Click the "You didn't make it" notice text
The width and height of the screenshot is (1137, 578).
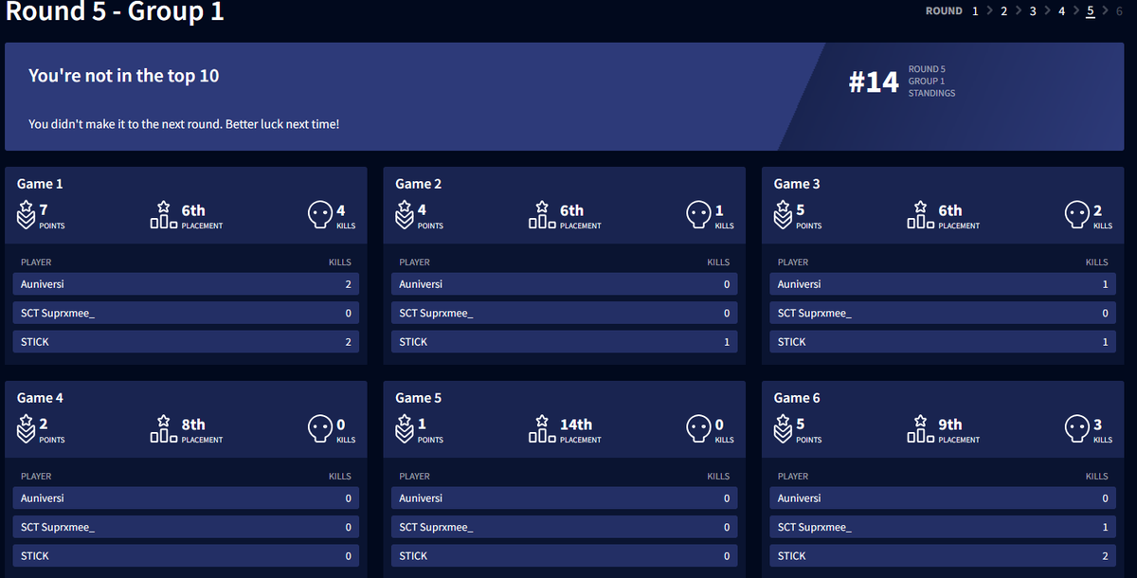(184, 124)
